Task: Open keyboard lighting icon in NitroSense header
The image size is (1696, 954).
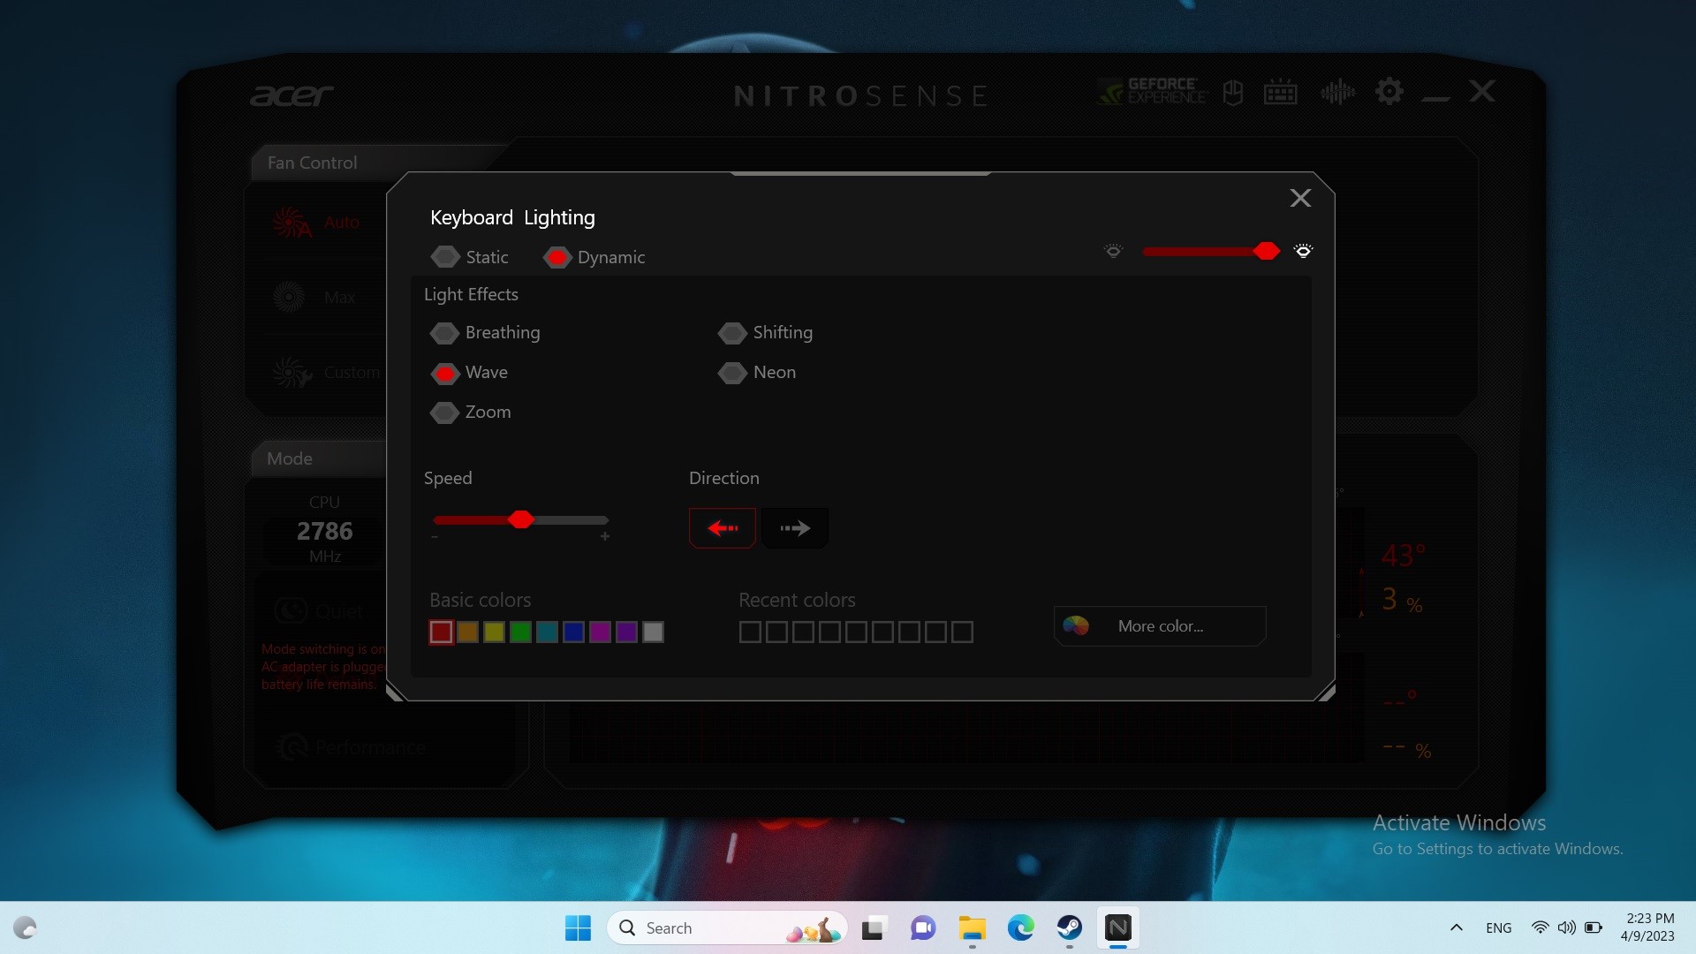Action: [x=1280, y=92]
